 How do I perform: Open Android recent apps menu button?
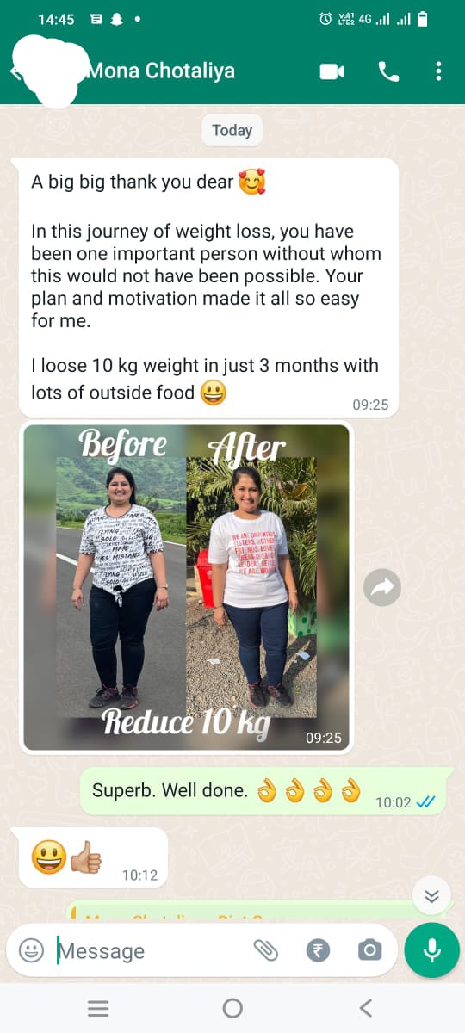[x=99, y=1008]
